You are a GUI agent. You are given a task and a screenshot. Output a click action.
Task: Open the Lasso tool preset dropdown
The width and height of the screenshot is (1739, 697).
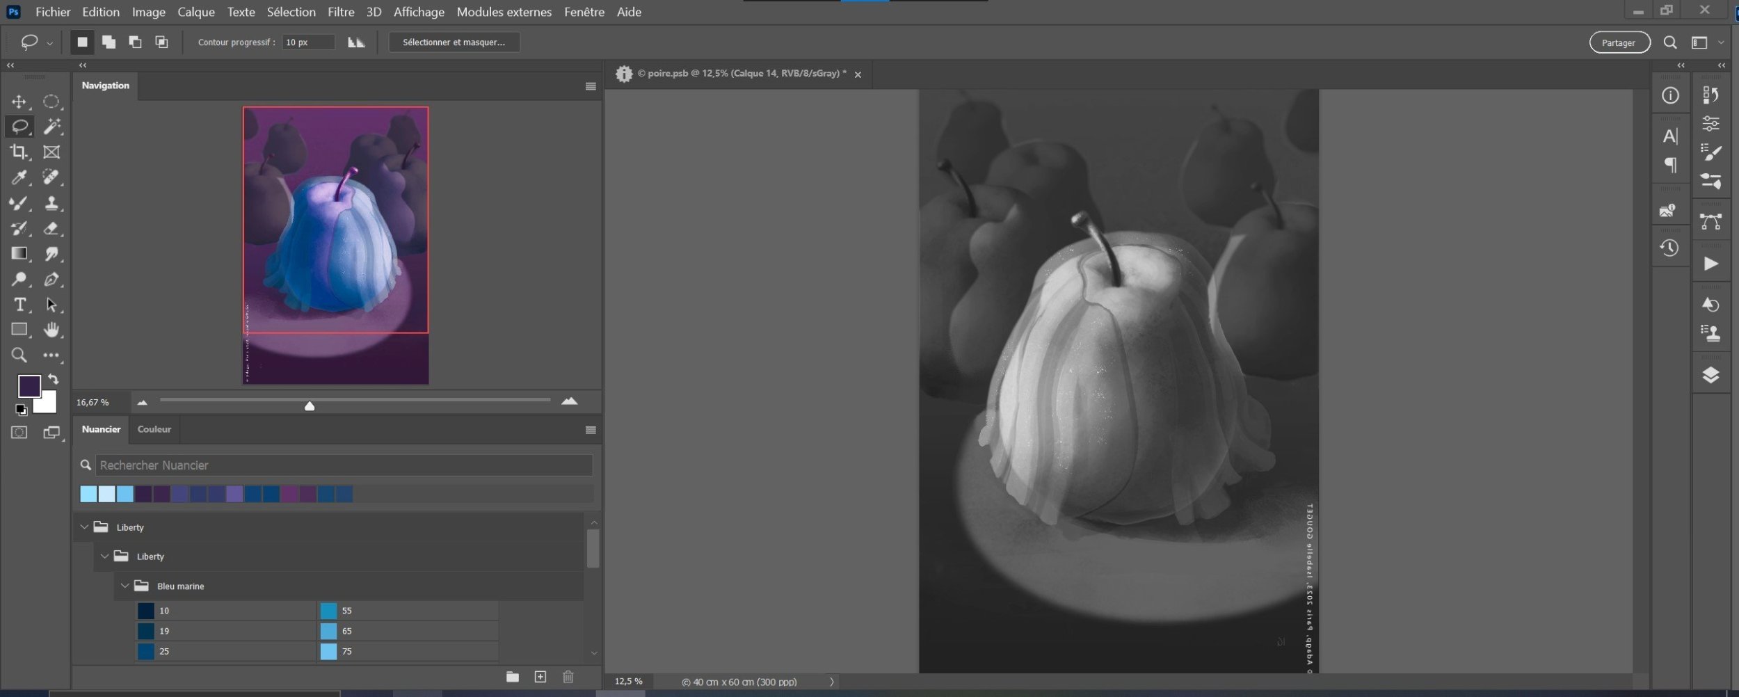pos(50,43)
